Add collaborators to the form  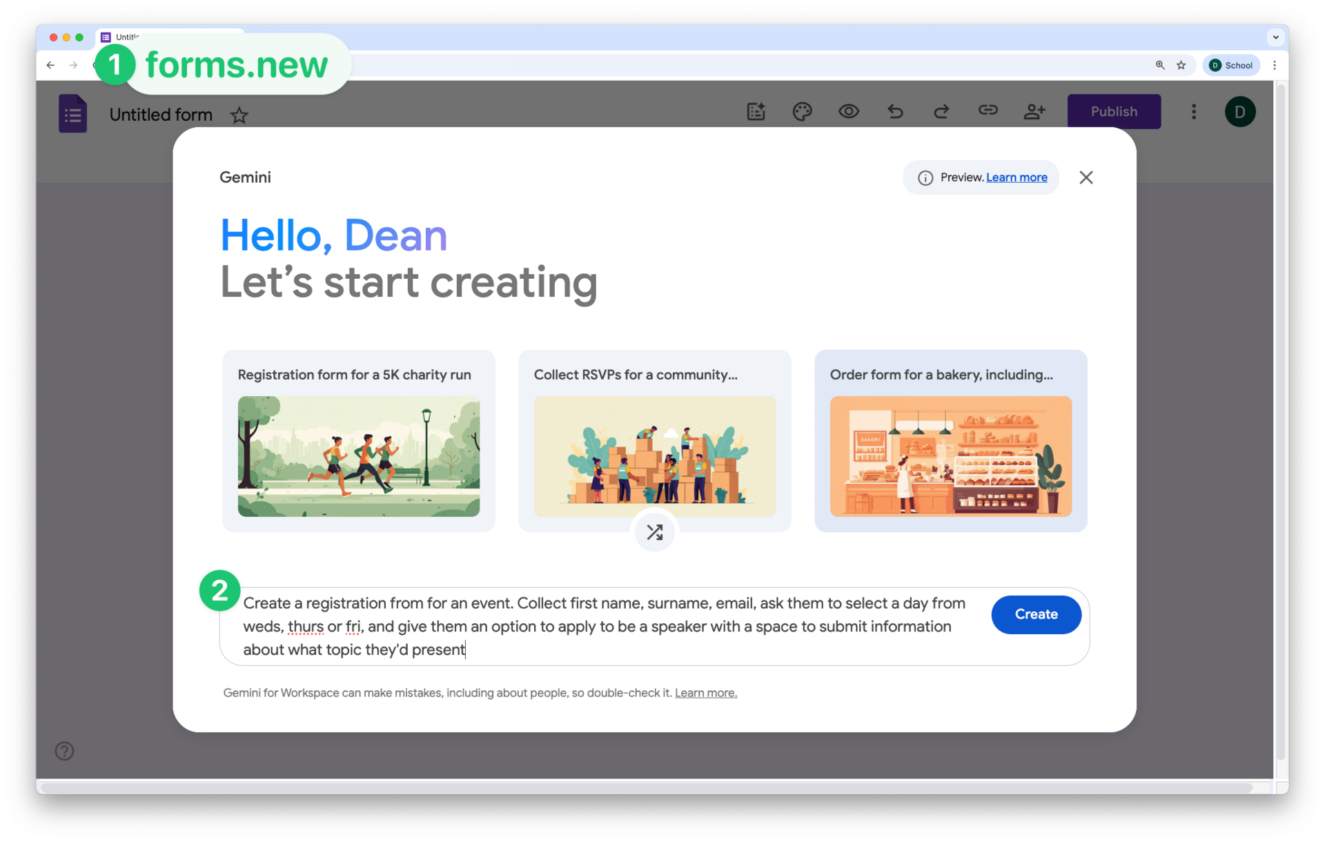pyautogui.click(x=1034, y=111)
